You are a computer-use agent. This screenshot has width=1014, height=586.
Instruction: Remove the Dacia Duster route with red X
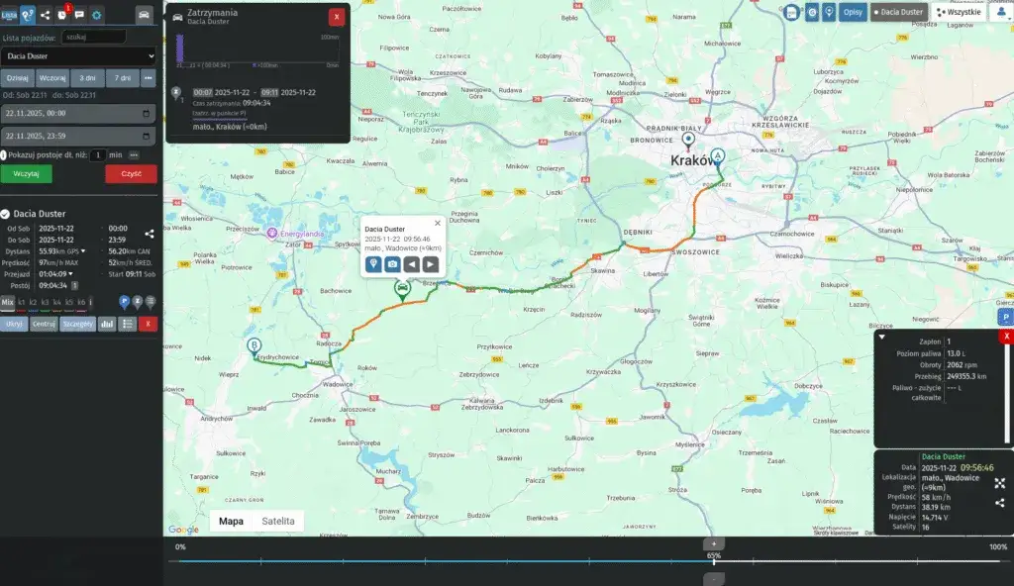(x=149, y=324)
